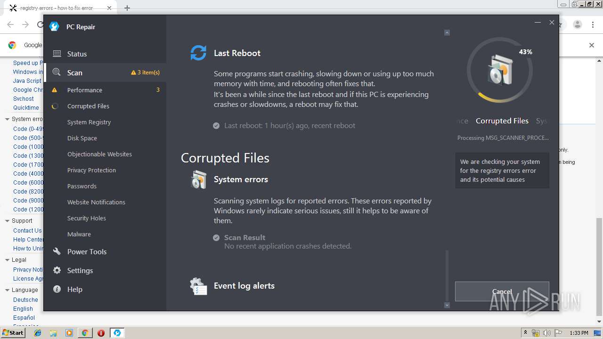
Task: Click the scan progress disc icon
Action: coord(500,70)
